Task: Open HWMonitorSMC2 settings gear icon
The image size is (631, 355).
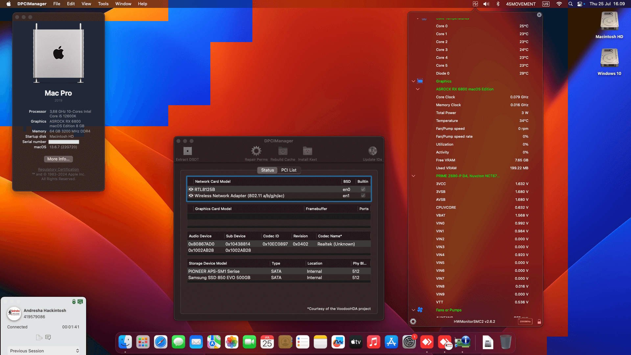Action: 413,321
